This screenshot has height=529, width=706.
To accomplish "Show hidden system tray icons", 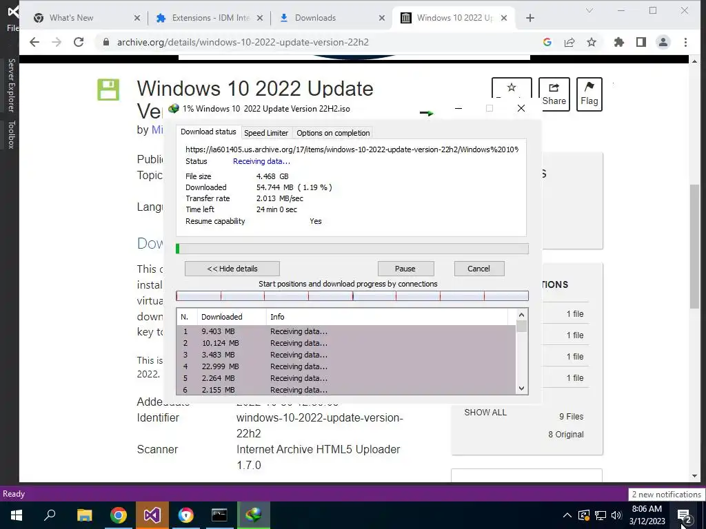I will coord(567,515).
